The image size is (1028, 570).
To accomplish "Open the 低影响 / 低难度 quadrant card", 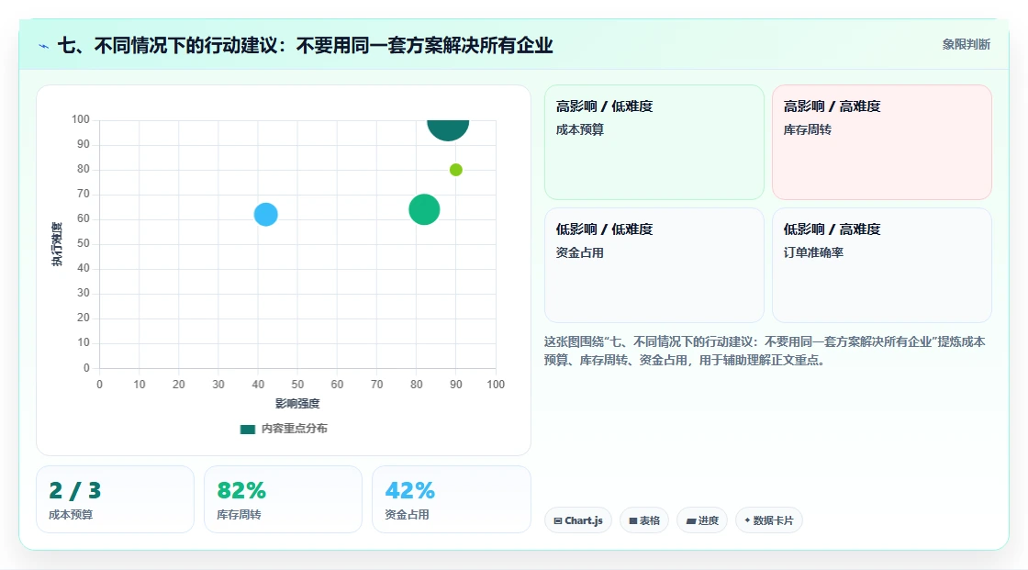I will coord(654,265).
